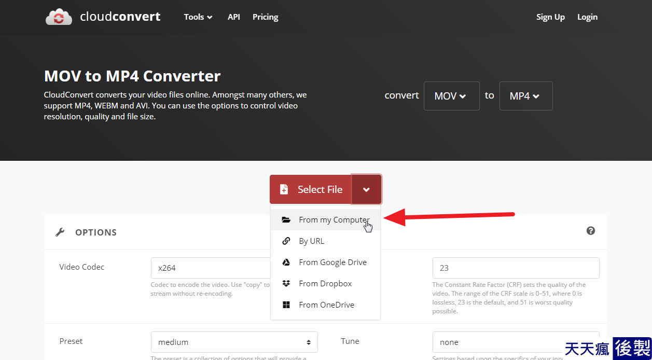Click the Google Drive icon

286,262
